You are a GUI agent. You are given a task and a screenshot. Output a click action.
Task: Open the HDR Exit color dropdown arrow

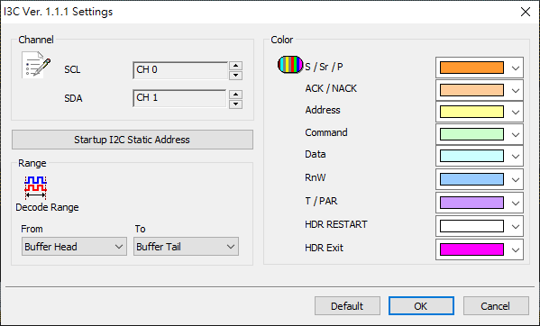[515, 249]
